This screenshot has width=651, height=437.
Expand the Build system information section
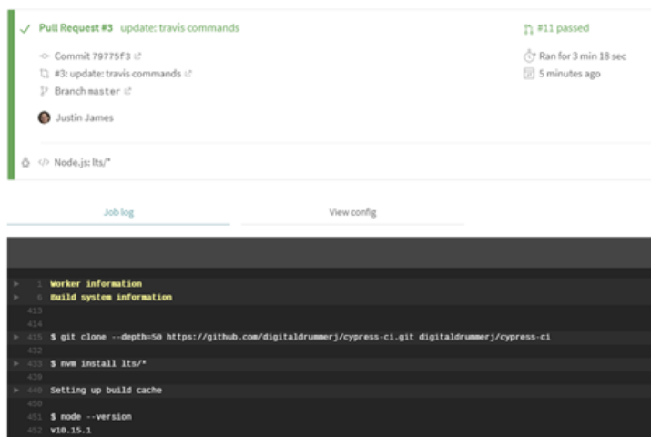[x=15, y=297]
